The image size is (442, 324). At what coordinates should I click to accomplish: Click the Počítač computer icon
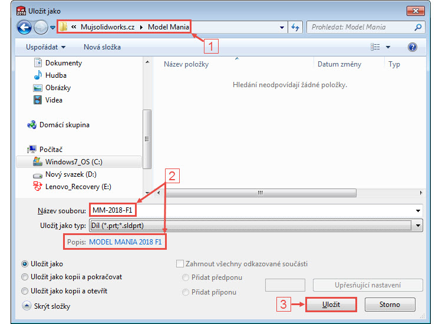[x=32, y=149]
